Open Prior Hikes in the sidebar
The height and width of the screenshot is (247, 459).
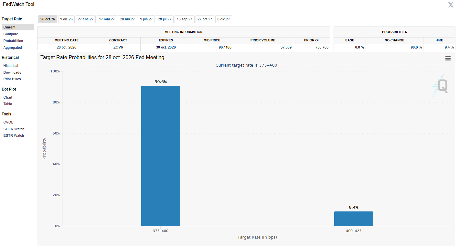click(12, 79)
